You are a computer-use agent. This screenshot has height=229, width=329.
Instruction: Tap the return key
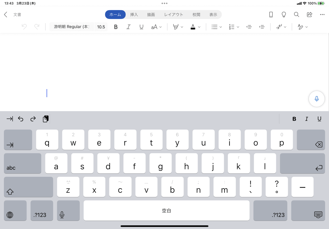click(303, 163)
